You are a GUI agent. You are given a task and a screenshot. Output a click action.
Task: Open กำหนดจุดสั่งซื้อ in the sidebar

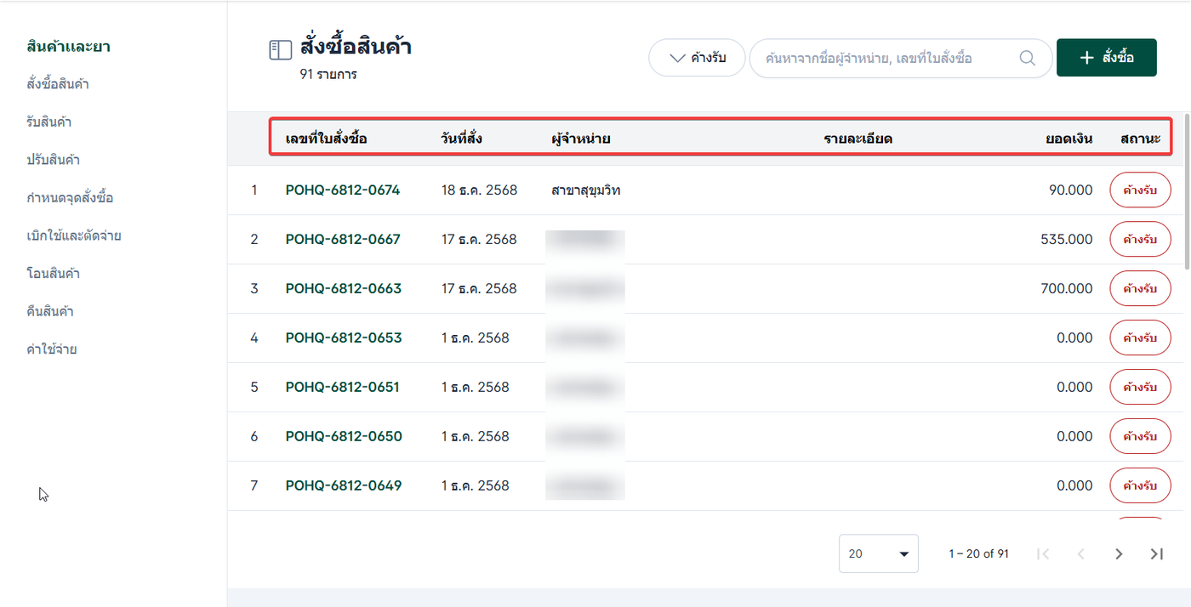click(70, 198)
